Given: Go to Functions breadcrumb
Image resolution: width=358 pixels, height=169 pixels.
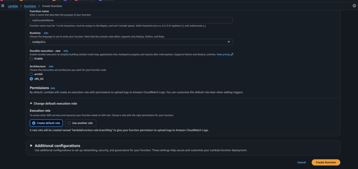Looking at the screenshot, I should point(30,6).
